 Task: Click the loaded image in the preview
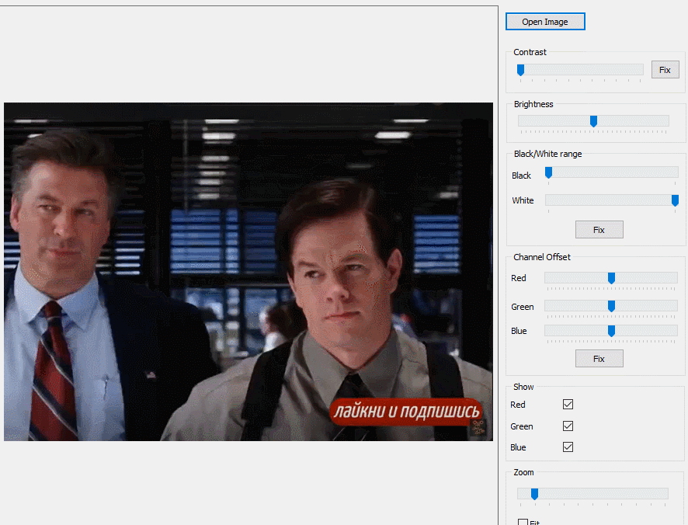248,272
